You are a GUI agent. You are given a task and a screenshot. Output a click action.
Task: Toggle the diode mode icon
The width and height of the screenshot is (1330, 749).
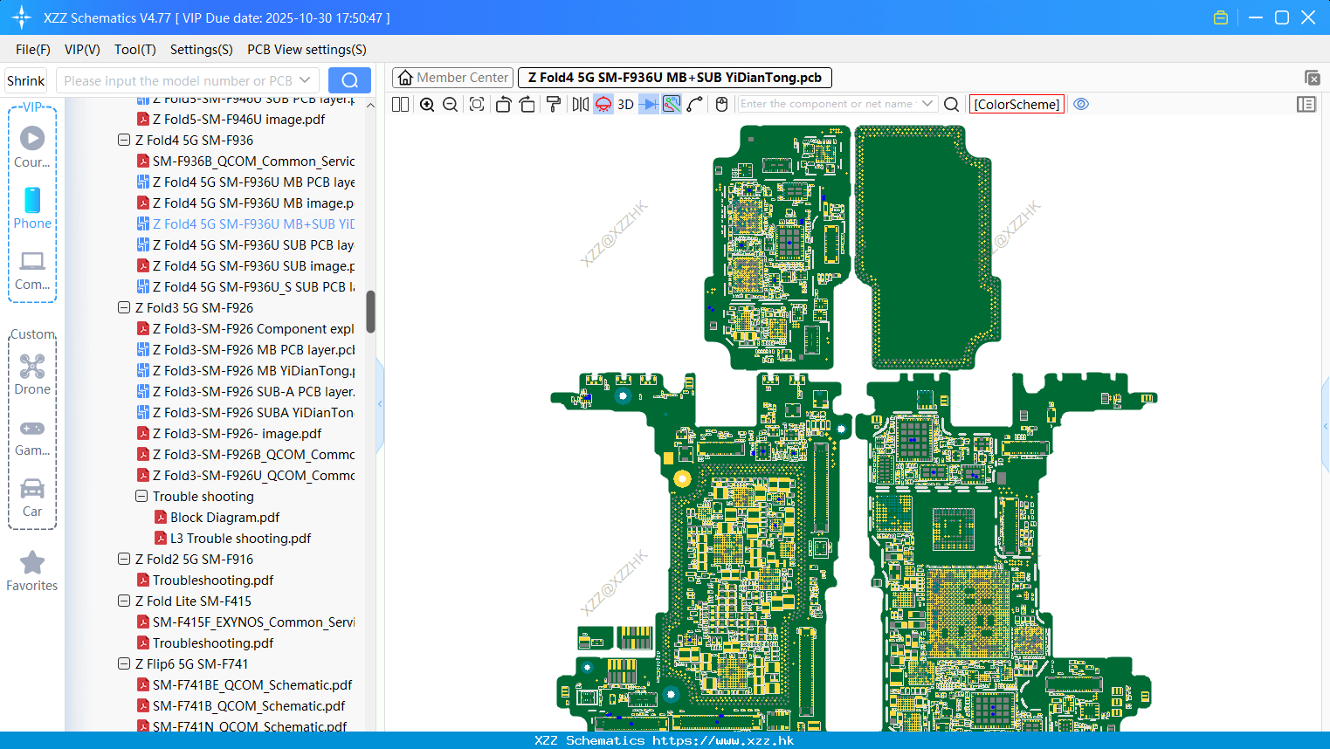pyautogui.click(x=649, y=104)
